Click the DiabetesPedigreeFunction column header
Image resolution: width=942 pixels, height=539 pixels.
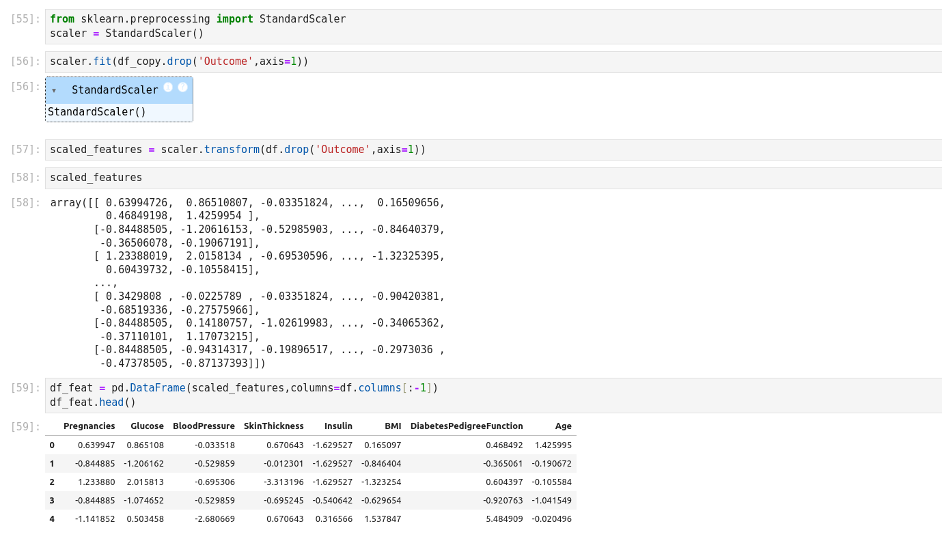(x=467, y=426)
